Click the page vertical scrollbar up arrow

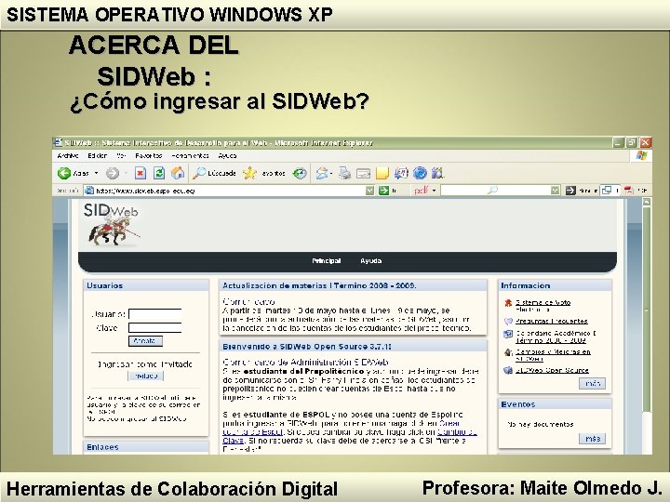647,202
